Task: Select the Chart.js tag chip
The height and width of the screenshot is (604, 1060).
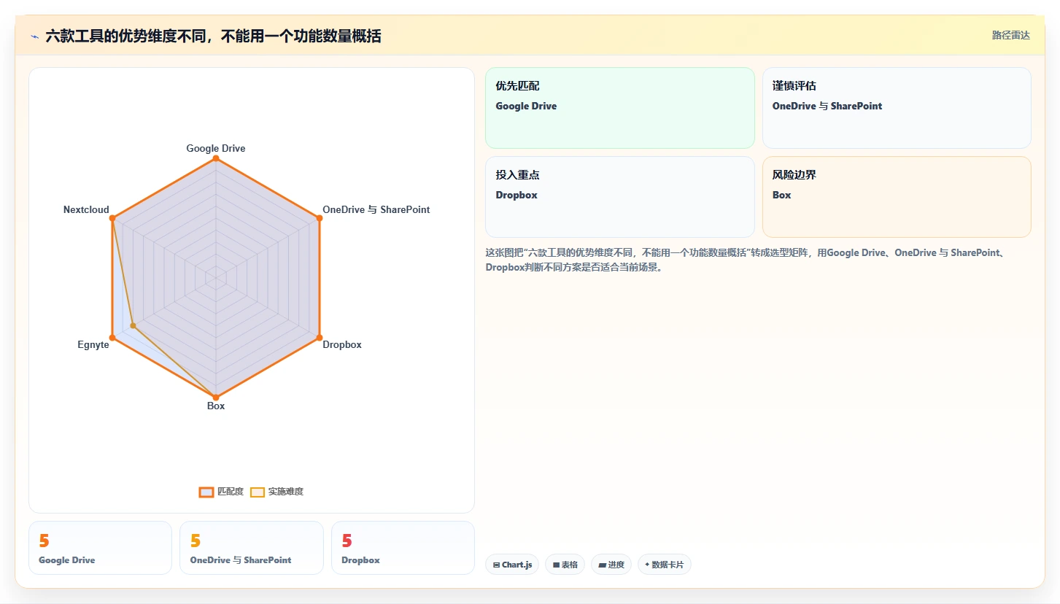Action: point(512,565)
